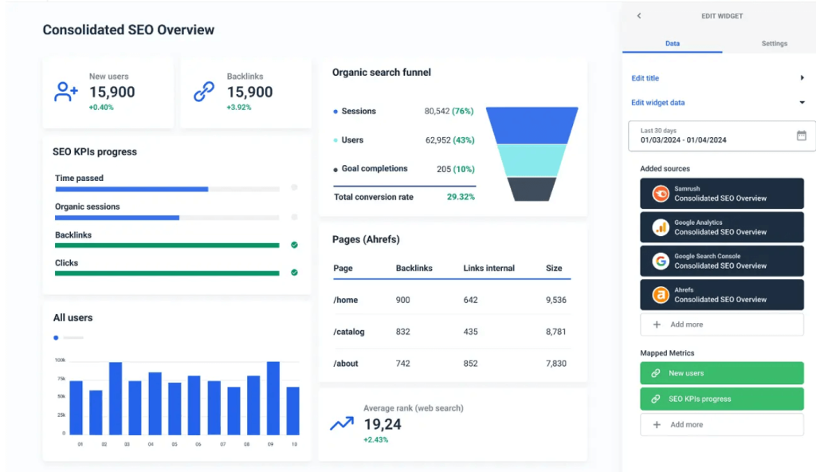Click Add more under Added sources

point(722,324)
